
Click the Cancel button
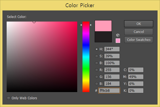(139, 32)
